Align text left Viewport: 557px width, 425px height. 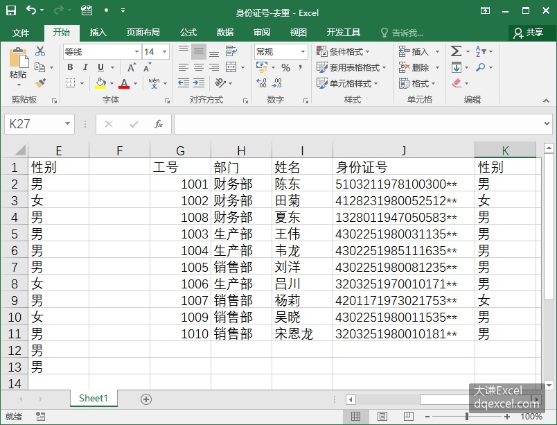click(x=184, y=67)
